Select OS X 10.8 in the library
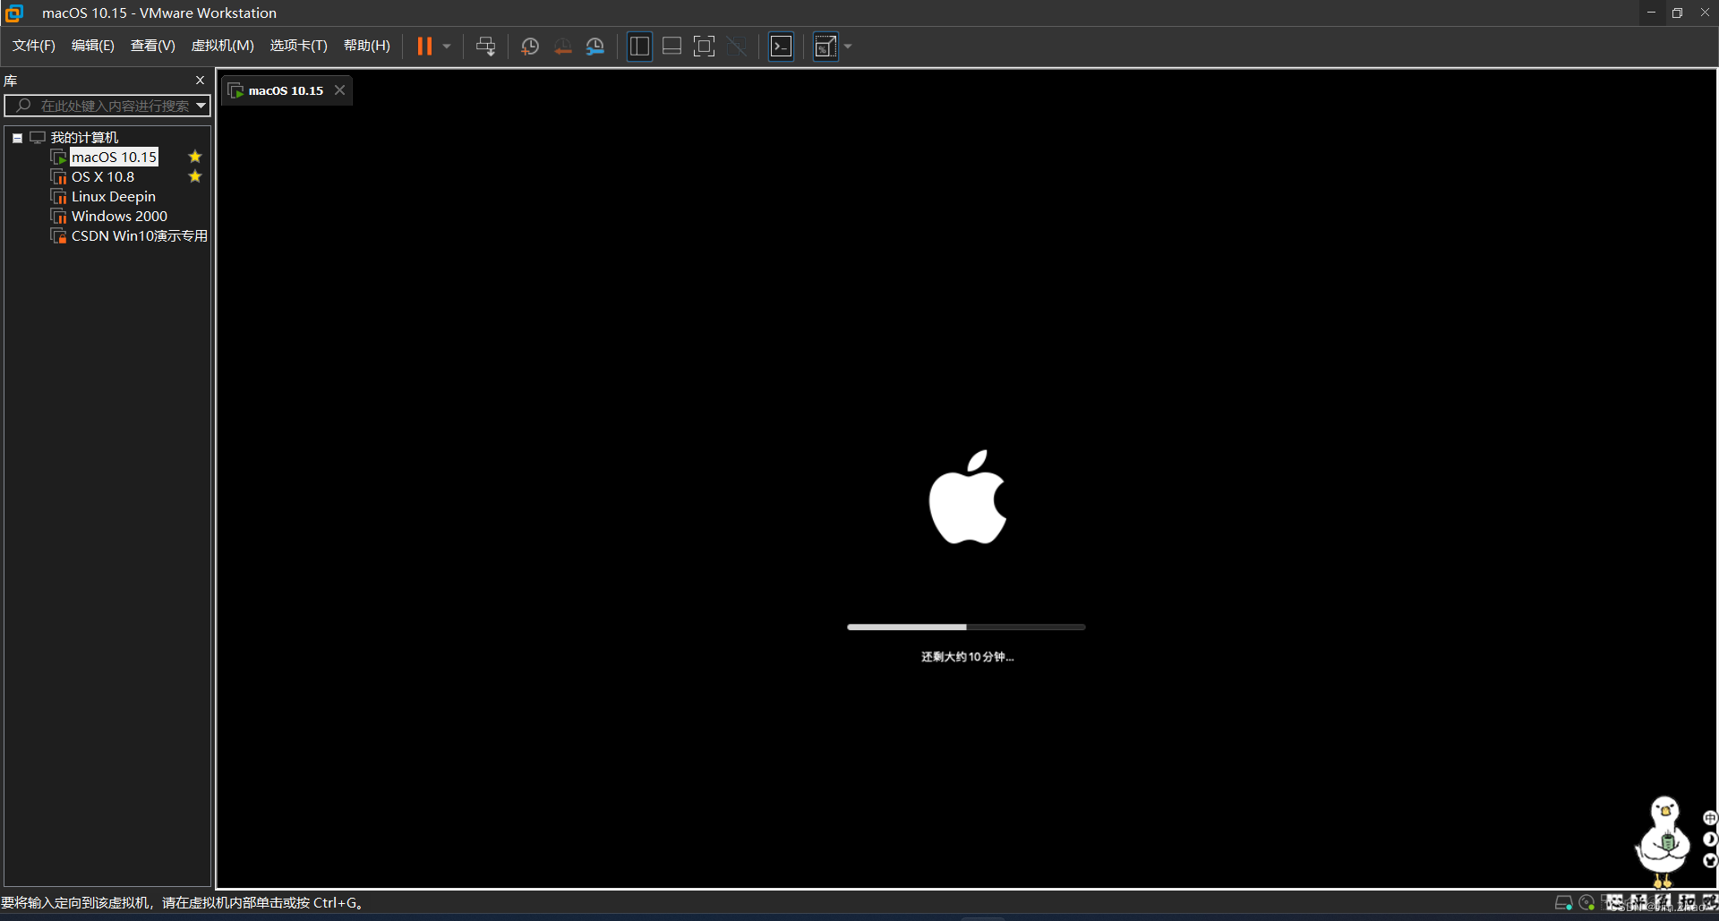Viewport: 1719px width, 921px height. coord(103,177)
